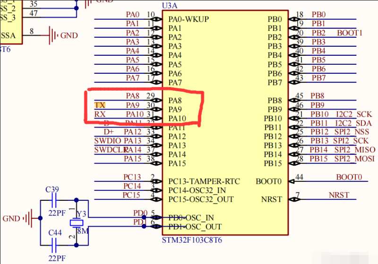Screen dimensions: 378x264
Task: Select the C44 designator text
Action: (x=55, y=233)
